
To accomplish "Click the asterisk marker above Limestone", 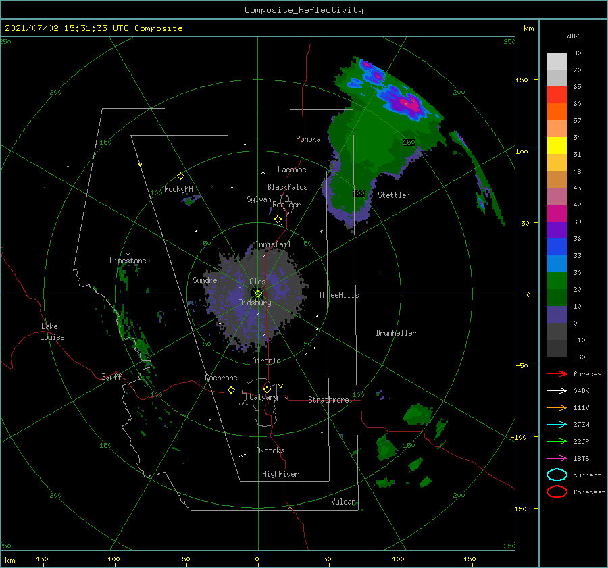I will click(128, 255).
